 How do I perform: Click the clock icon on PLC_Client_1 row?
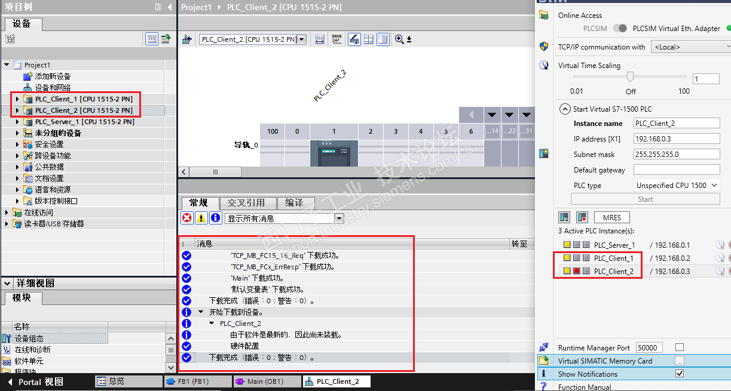coord(720,258)
